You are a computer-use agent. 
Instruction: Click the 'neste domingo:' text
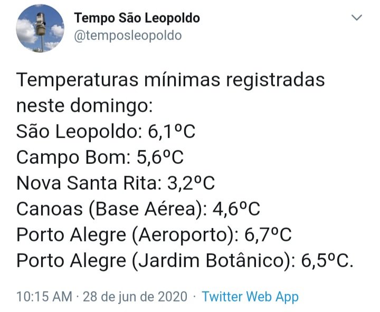(84, 106)
